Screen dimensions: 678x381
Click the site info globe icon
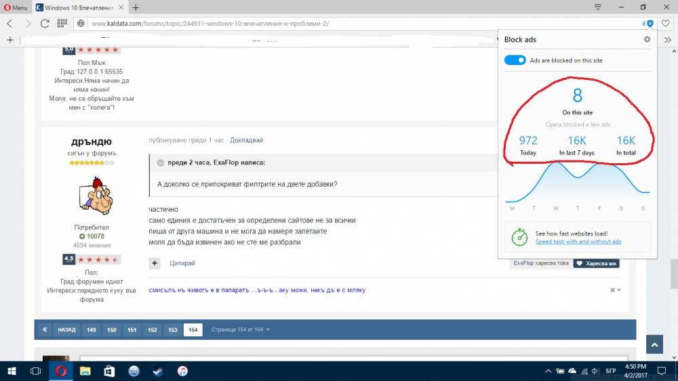[81, 23]
